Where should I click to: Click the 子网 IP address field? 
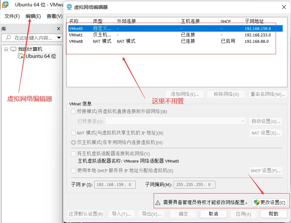[115, 185]
